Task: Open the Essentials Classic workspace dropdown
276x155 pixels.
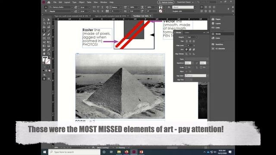Action: click(x=185, y=2)
